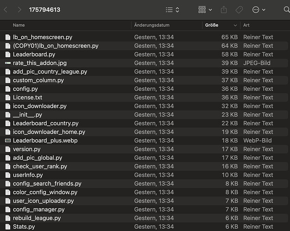The width and height of the screenshot is (290, 231).
Task: Select file name icon_downloader.py
Action: 40,106
